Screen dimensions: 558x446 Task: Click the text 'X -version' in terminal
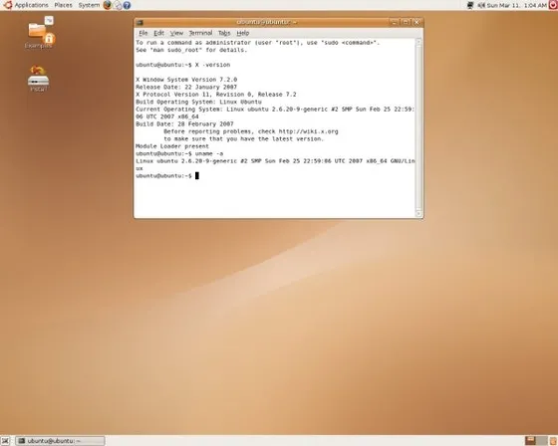tap(212, 65)
